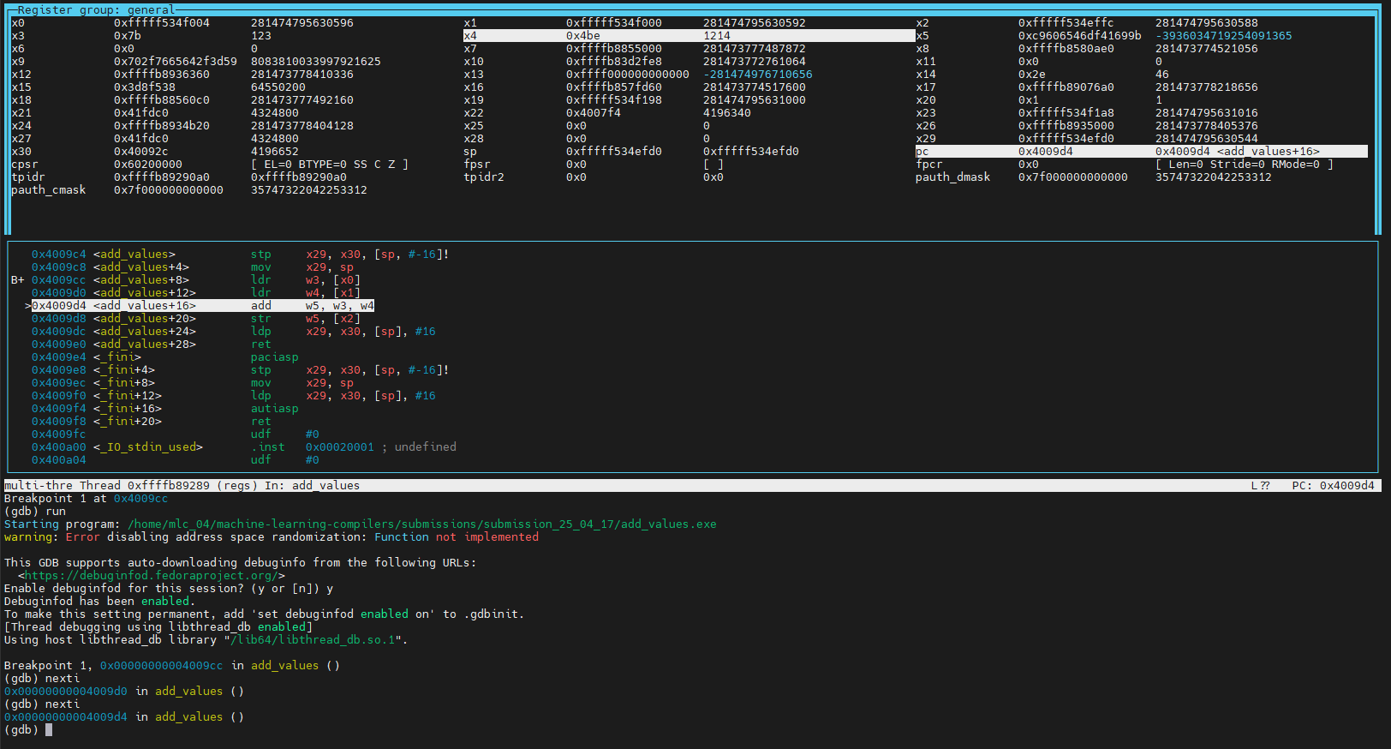Viewport: 1391px width, 749px height.
Task: Click the fpcr flags Len=0 Stride=0 RMode=0
Action: tap(1244, 165)
